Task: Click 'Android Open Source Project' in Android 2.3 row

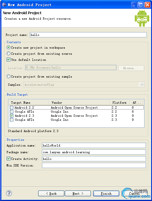Action: point(74,116)
